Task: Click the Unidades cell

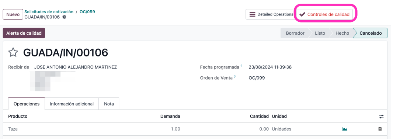Action: 281,129
